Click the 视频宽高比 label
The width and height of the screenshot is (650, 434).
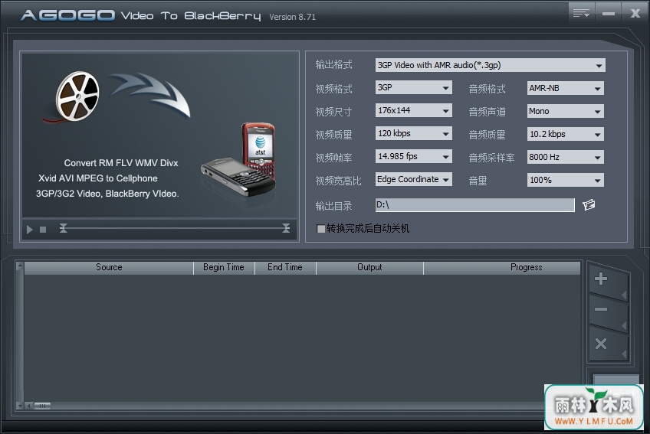click(338, 181)
